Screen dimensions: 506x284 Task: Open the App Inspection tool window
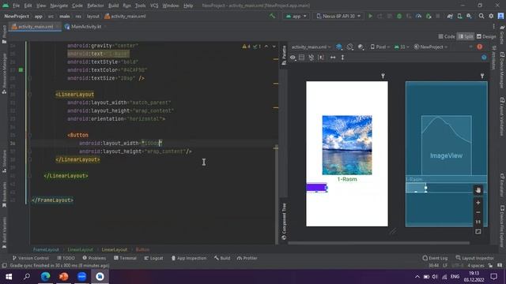(x=189, y=258)
